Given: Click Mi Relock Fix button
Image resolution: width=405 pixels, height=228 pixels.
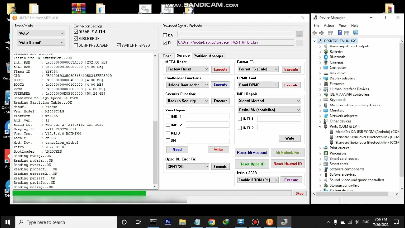Looking at the screenshot, I should tap(287, 153).
